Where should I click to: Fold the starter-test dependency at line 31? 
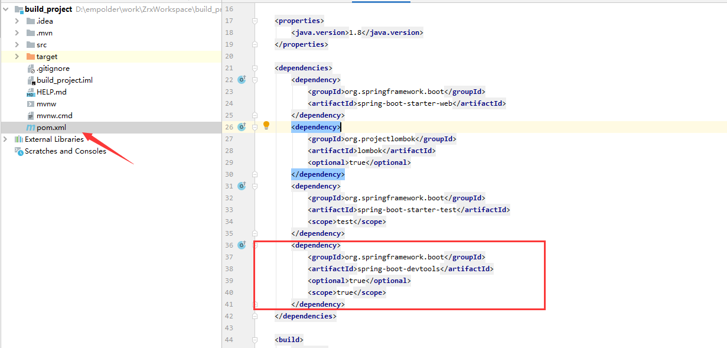click(x=255, y=186)
